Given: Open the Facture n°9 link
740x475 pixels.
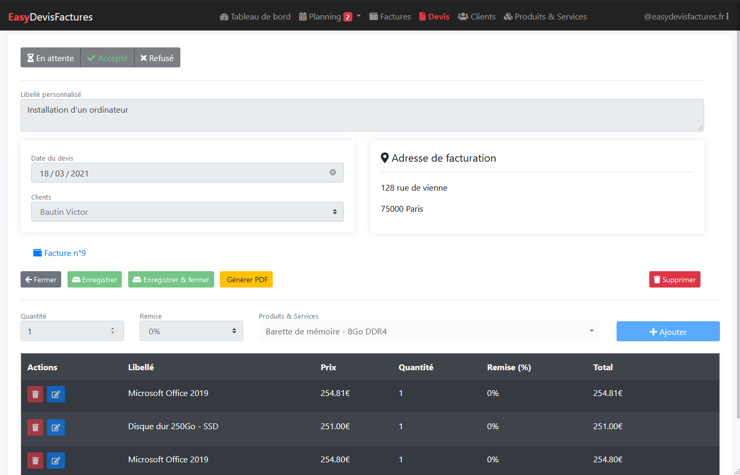Looking at the screenshot, I should (60, 253).
